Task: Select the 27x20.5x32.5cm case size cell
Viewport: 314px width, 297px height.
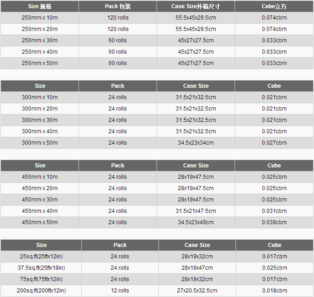Action: [197, 291]
